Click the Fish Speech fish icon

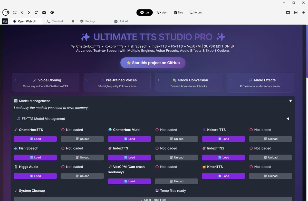tap(16, 148)
